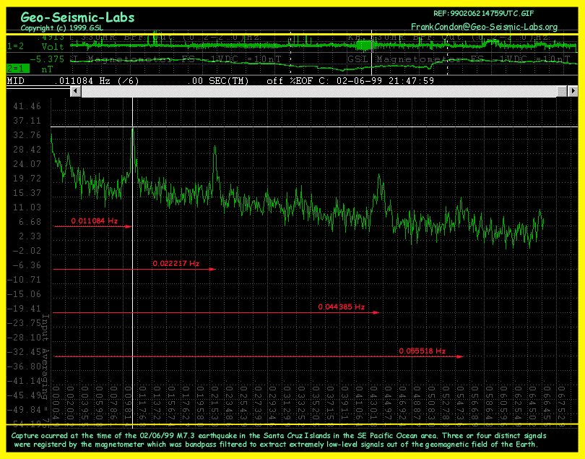
Task: Click the -15.06 y-axis value
Action: (x=25, y=294)
